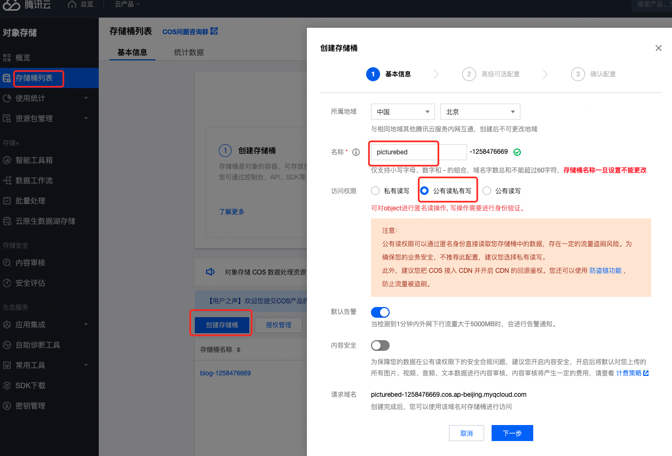Turn off the 默认告警 switch
This screenshot has height=456, width=672.
coord(380,312)
